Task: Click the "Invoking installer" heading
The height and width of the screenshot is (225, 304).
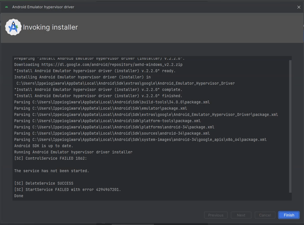Action: coord(50,27)
